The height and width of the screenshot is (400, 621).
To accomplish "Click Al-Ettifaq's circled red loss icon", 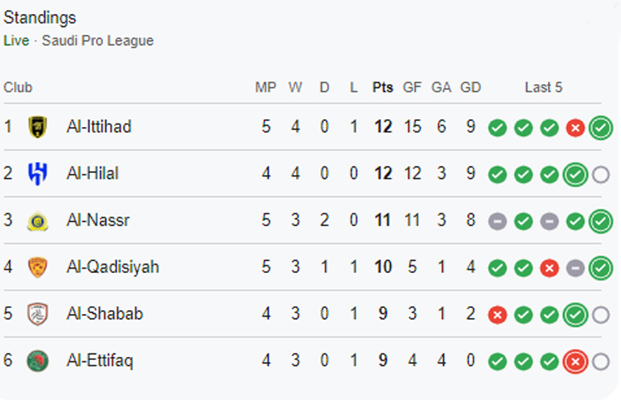I will (575, 361).
